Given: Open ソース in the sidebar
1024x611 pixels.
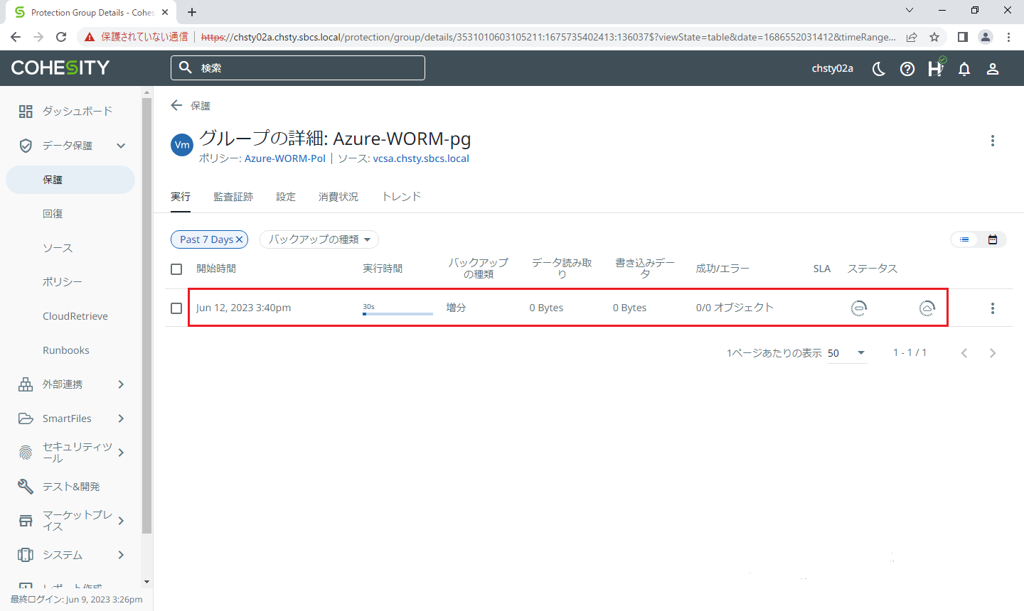Looking at the screenshot, I should click(x=58, y=248).
